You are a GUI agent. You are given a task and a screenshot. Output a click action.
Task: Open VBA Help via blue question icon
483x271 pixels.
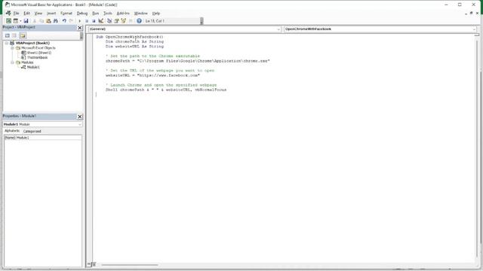click(139, 21)
